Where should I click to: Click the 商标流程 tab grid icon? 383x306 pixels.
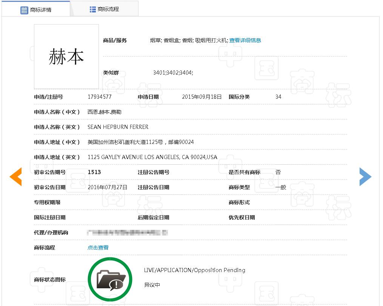pyautogui.click(x=92, y=9)
